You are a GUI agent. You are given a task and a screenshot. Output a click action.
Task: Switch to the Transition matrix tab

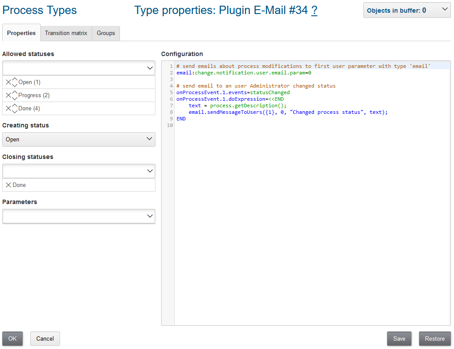[66, 33]
